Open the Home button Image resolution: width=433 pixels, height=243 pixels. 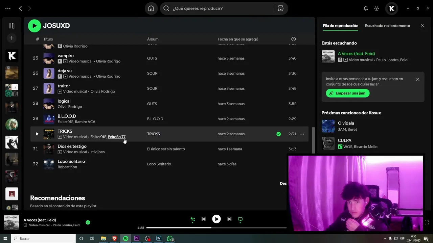tap(151, 8)
